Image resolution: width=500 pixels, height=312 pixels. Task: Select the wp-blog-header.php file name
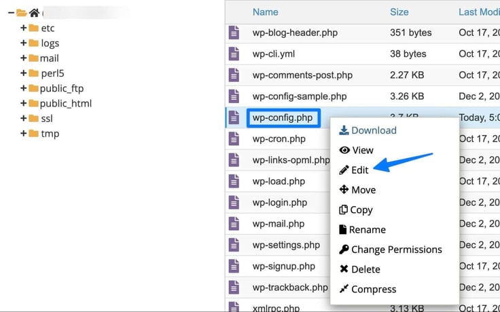click(295, 33)
